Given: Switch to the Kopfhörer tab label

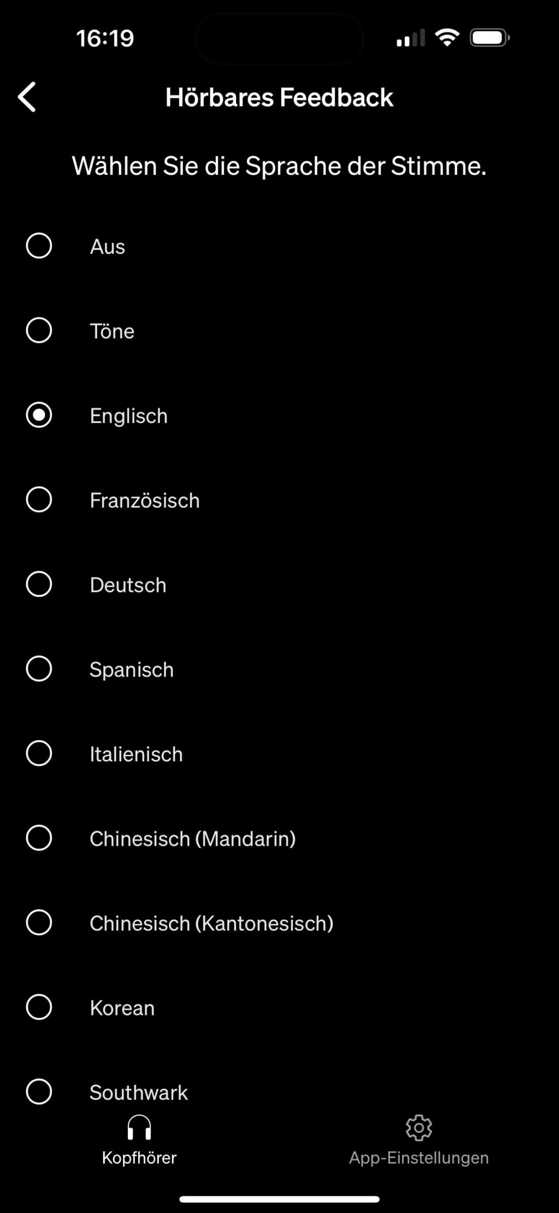Looking at the screenshot, I should click(x=139, y=1158).
